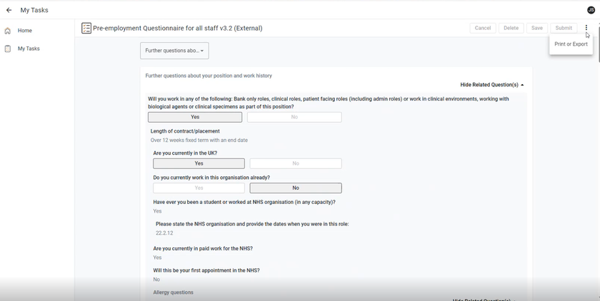Select Yes for clinical roles question
The width and height of the screenshot is (600, 301).
[195, 117]
